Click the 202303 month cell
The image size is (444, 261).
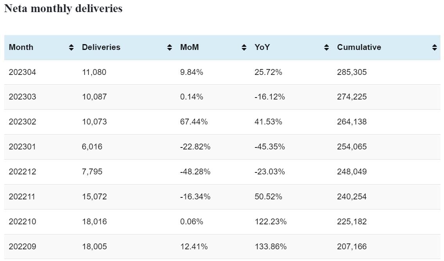tap(22, 97)
